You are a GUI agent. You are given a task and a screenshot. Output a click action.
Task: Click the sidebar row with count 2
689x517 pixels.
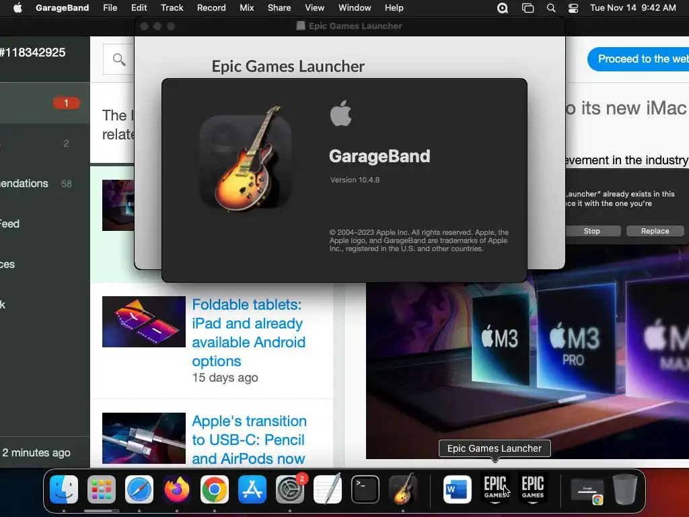click(45, 143)
